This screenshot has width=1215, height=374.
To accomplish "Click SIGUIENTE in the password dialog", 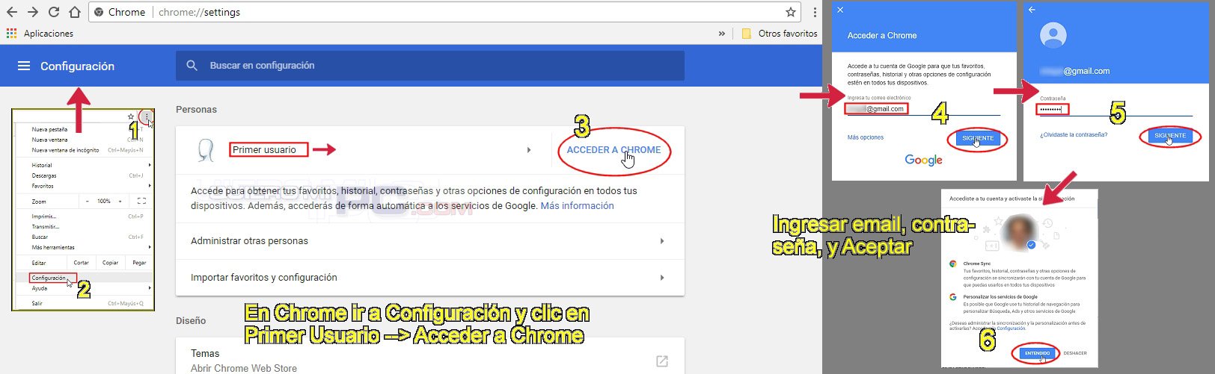I will click(1169, 136).
